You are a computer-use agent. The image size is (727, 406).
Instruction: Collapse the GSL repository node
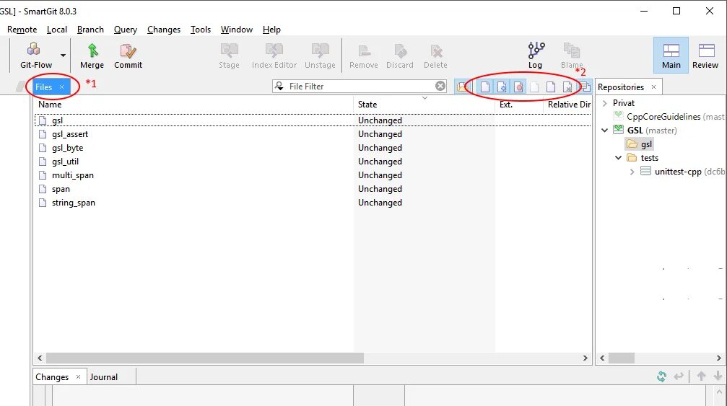tap(604, 130)
